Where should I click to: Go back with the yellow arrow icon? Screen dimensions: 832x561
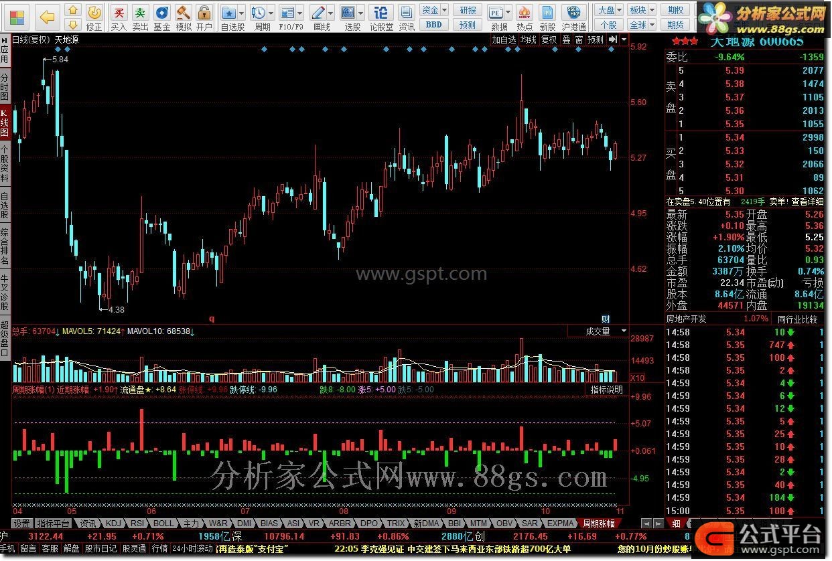(47, 17)
